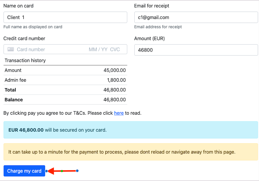Click the "Credit card number" label
The height and width of the screenshot is (181, 259).
click(24, 38)
